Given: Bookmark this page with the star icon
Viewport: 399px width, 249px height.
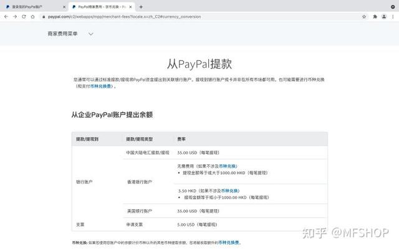Looking at the screenshot, I should (x=364, y=17).
